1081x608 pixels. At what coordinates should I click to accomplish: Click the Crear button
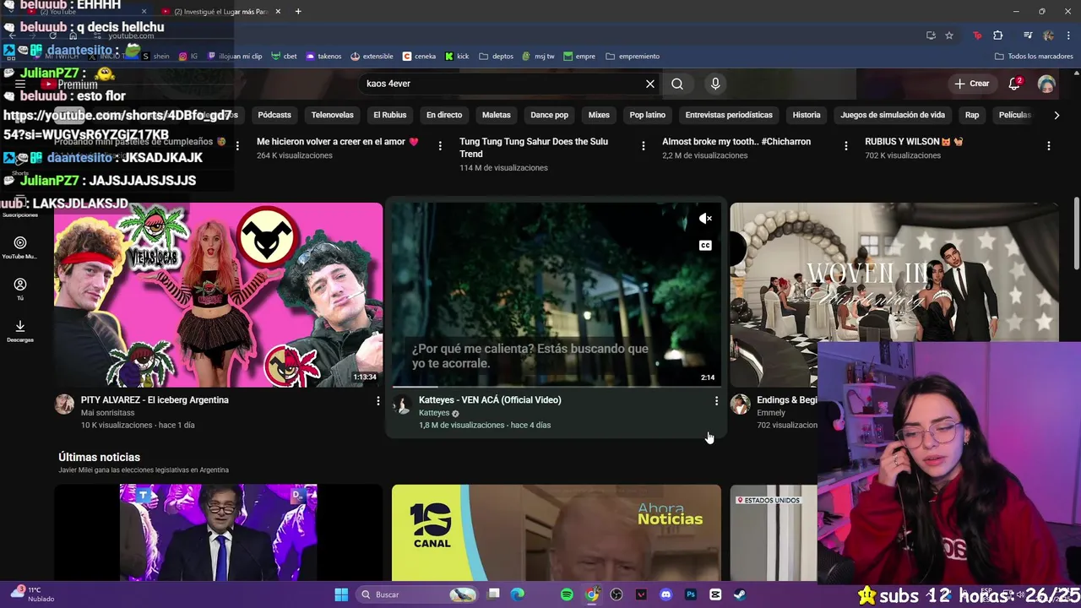click(971, 84)
